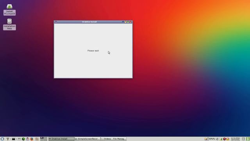Click the red record icon in the tray

[225, 139]
